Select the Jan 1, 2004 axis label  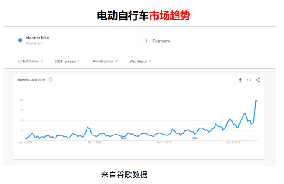[x=25, y=143]
